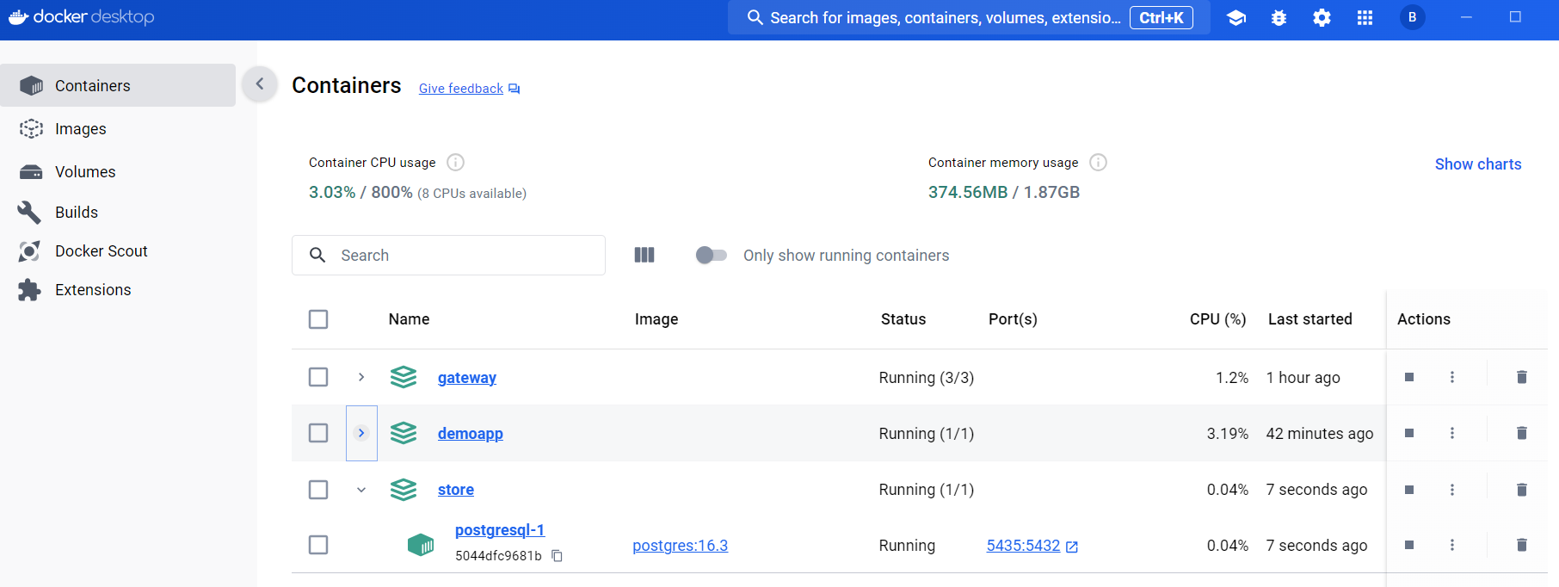Click the Ctrl+K shortcut badge
The height and width of the screenshot is (587, 1559).
(1162, 17)
